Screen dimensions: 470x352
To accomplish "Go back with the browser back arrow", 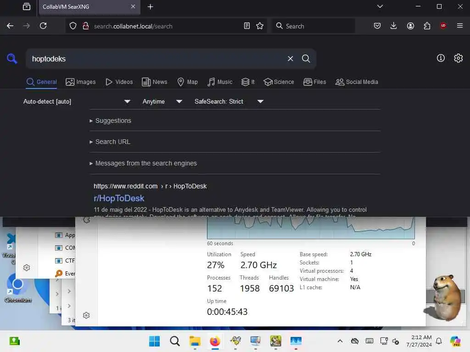I will 10,26.
